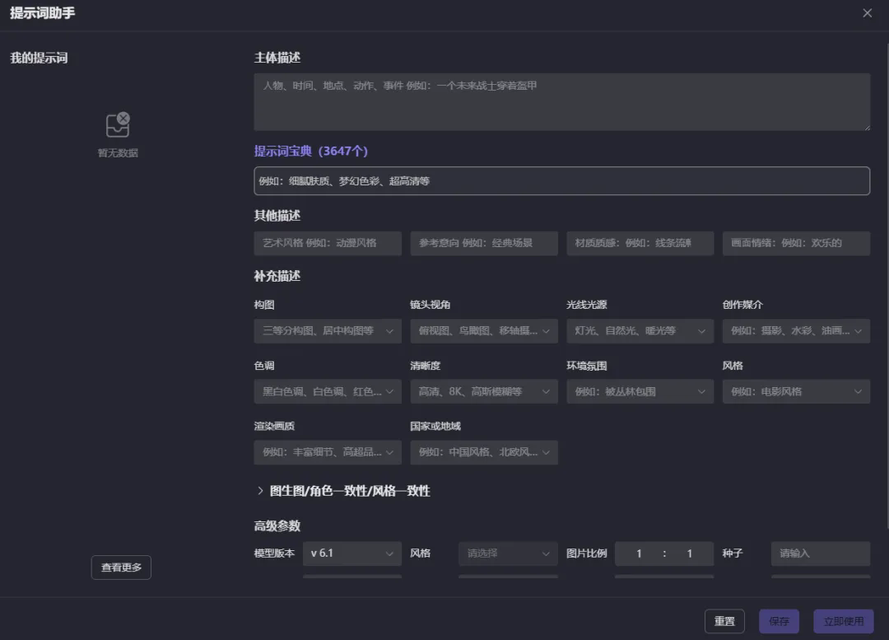The width and height of the screenshot is (889, 640).
Task: Click the 种子 input field
Action: click(820, 554)
